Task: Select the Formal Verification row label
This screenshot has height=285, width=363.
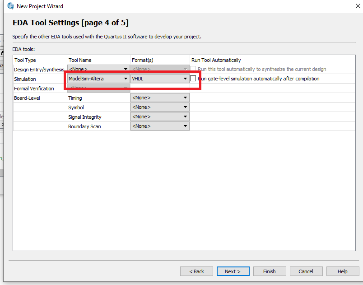Action: click(34, 89)
